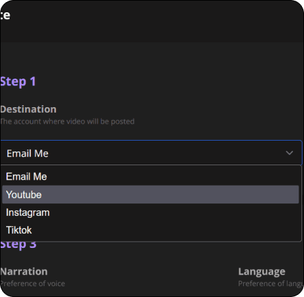Click the cut-off page title in header

click(x=5, y=16)
